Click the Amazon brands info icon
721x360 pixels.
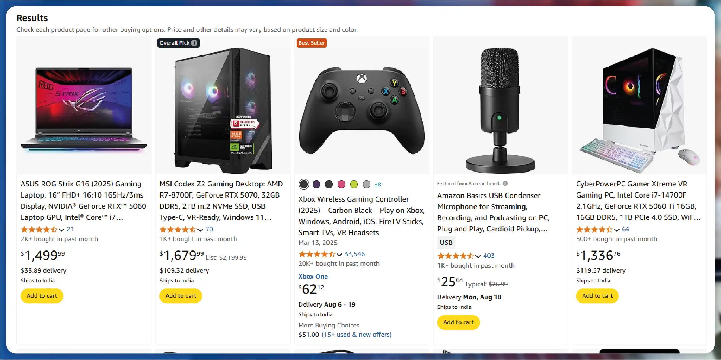pyautogui.click(x=505, y=183)
